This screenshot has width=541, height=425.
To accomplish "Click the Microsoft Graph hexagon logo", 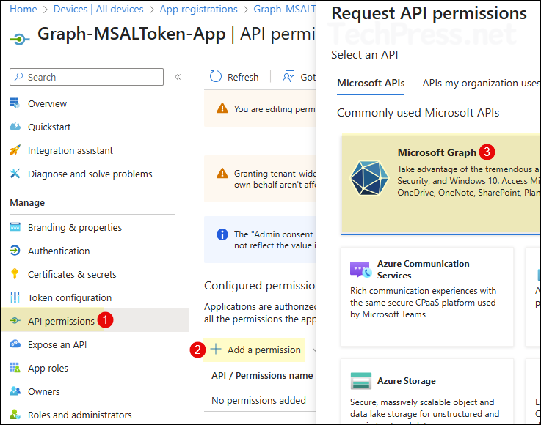I will [370, 177].
